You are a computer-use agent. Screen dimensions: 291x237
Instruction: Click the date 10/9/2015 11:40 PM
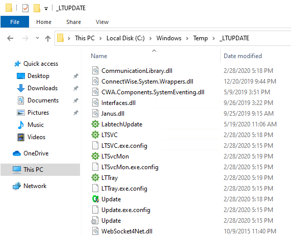point(250,231)
